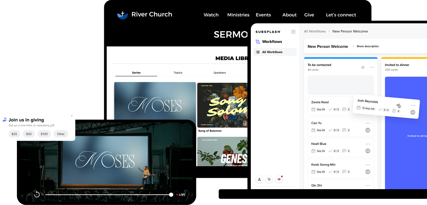This screenshot has width=427, height=205.
Task: Click the Qin Shi card name
Action: click(316, 186)
